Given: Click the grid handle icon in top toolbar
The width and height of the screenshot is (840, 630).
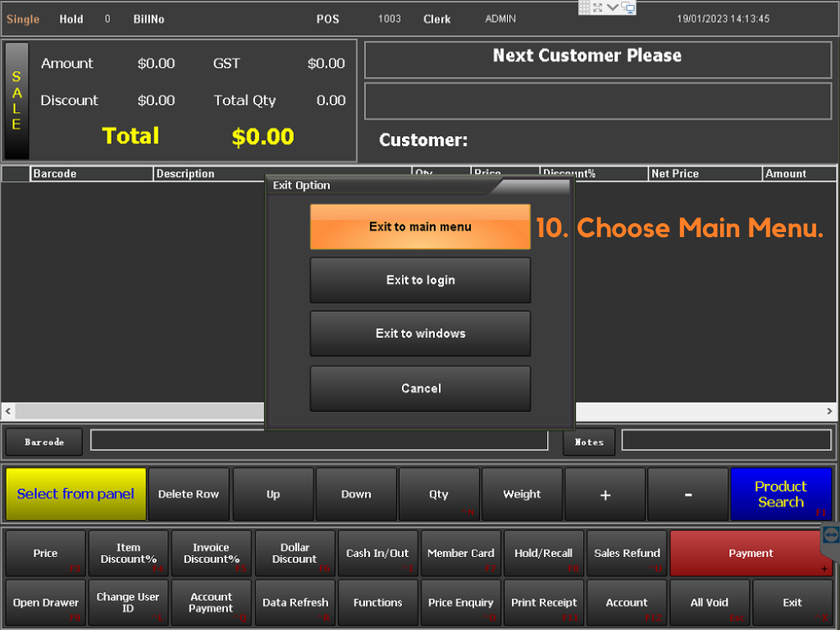Looking at the screenshot, I should click(x=584, y=7).
